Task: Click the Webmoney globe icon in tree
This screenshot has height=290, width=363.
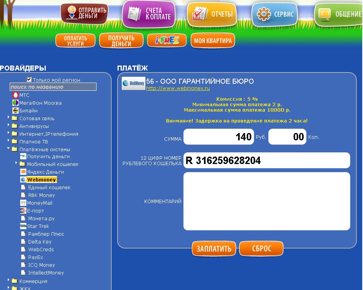Action: coord(23,180)
